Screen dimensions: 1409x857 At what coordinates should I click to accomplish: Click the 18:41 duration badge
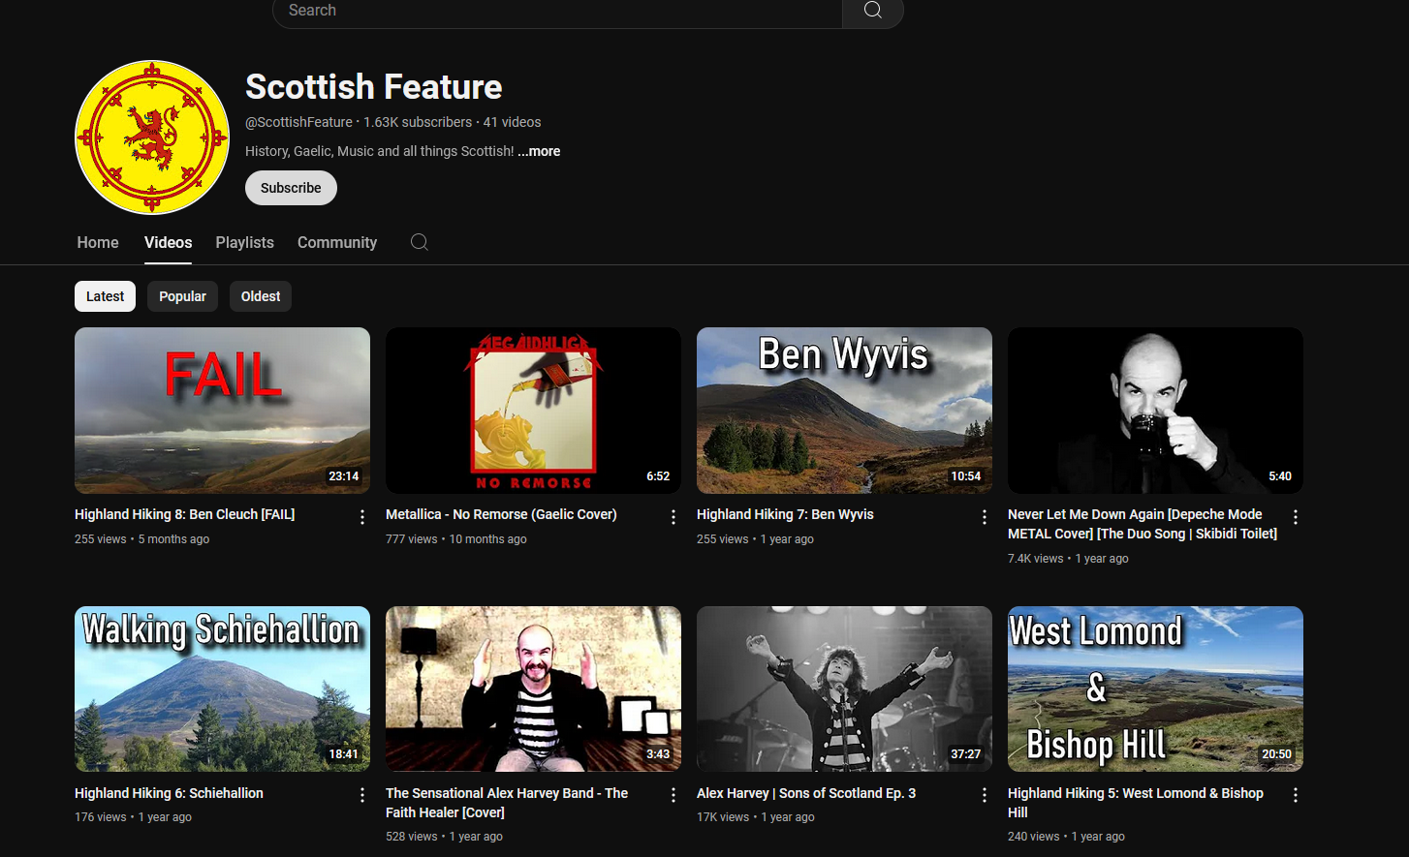[x=344, y=754]
